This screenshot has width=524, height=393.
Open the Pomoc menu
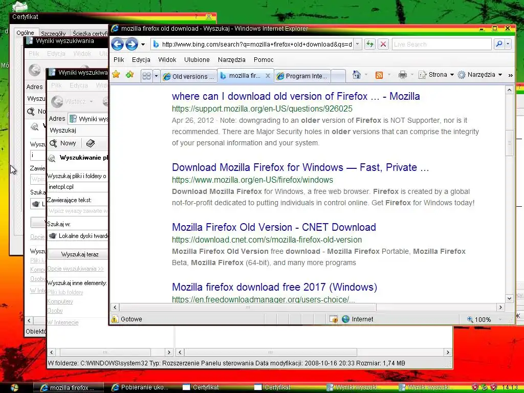264,60
